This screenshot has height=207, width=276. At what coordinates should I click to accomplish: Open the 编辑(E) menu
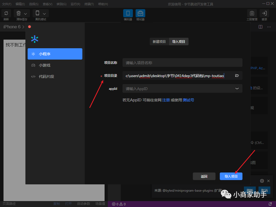[20, 4]
